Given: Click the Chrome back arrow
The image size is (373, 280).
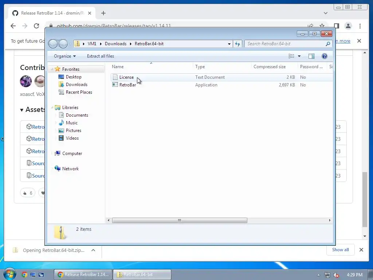Looking at the screenshot, I should click(13, 26).
